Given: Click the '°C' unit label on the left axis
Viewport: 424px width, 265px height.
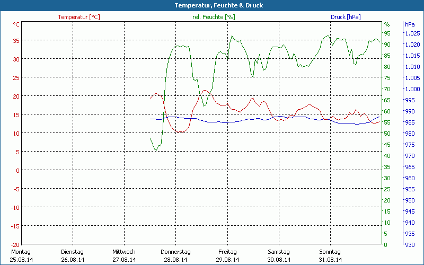Looking at the screenshot, I should [16, 24].
